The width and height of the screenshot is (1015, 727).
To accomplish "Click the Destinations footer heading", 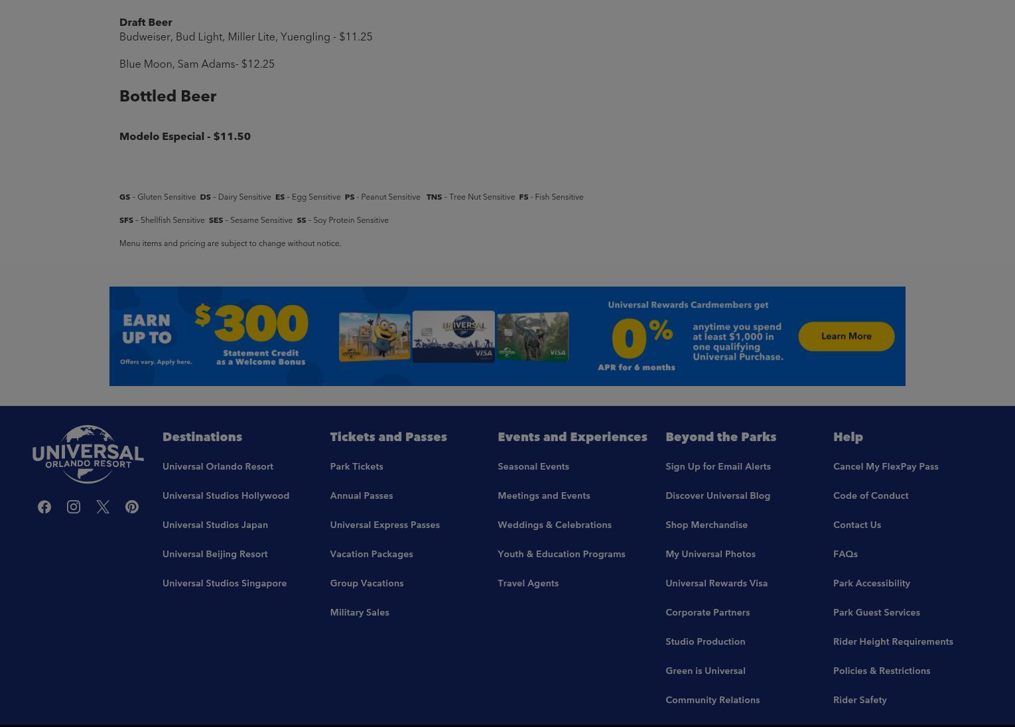I will pos(202,437).
